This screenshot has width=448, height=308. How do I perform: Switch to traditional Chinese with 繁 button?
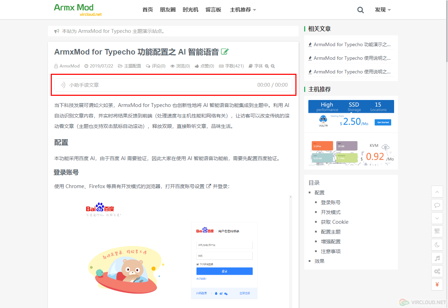pos(437,231)
